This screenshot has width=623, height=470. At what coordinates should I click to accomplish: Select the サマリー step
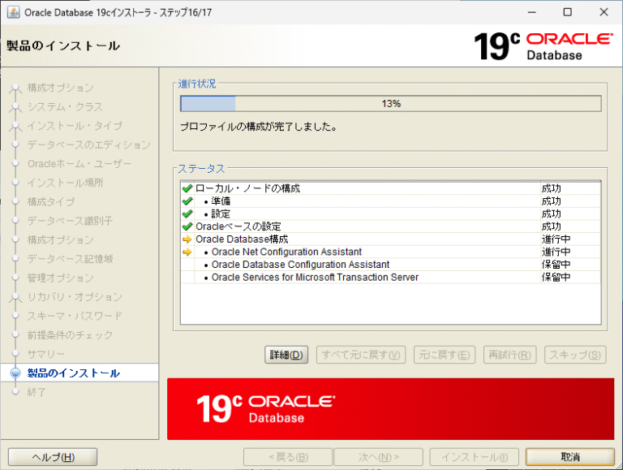point(45,354)
